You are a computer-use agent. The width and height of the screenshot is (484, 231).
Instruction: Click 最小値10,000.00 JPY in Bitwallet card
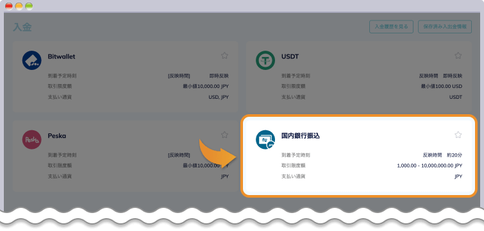(206, 87)
